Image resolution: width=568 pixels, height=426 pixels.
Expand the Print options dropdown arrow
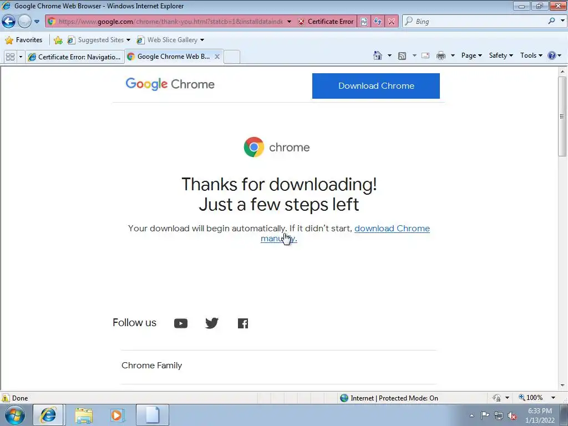[x=453, y=55]
